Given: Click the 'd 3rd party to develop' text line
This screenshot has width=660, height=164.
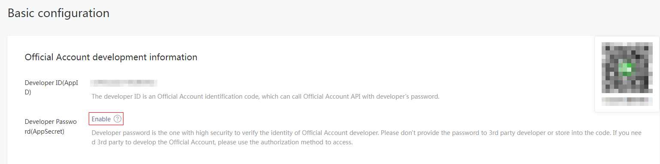Looking at the screenshot, I should pos(222,142).
